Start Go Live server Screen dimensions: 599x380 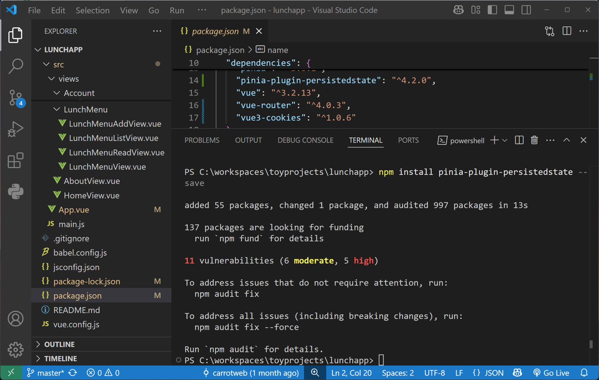pyautogui.click(x=551, y=373)
